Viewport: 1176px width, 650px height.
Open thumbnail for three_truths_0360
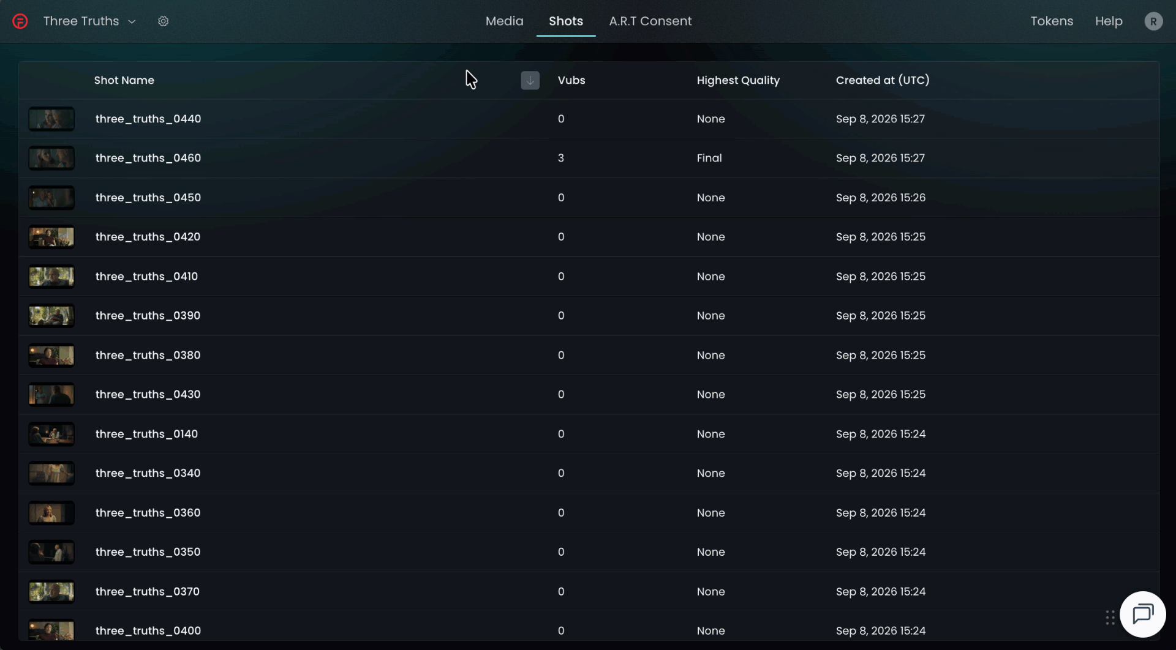coord(51,513)
